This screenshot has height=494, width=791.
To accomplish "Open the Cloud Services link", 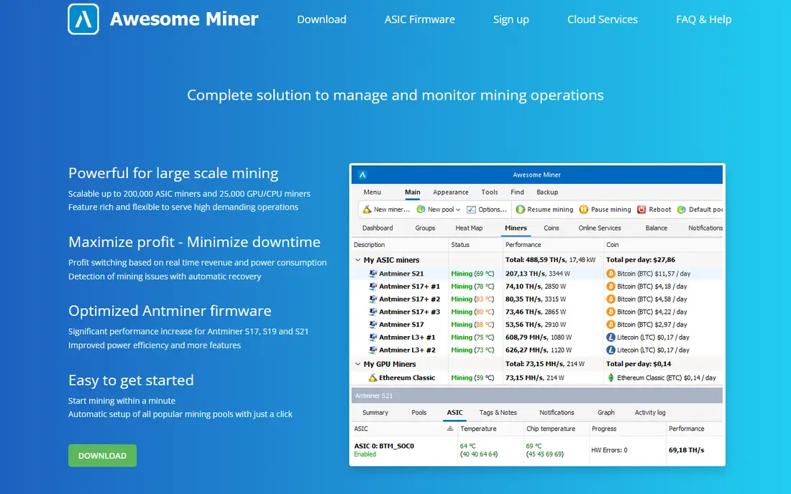I will (603, 19).
